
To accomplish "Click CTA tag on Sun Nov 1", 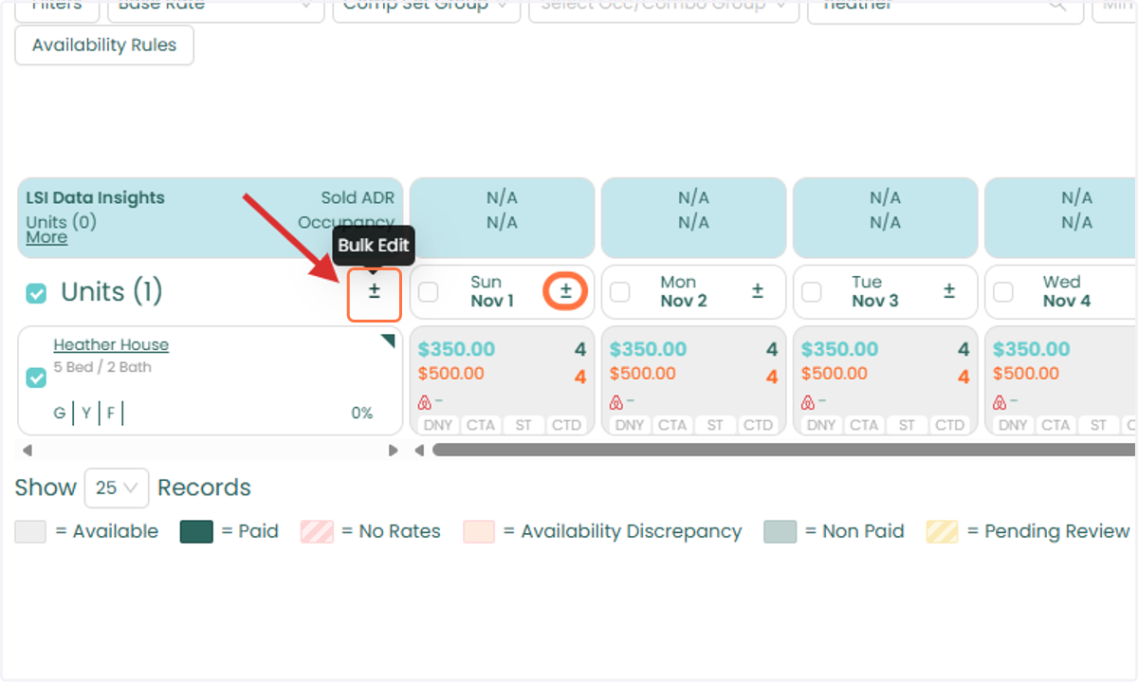I will click(x=481, y=425).
